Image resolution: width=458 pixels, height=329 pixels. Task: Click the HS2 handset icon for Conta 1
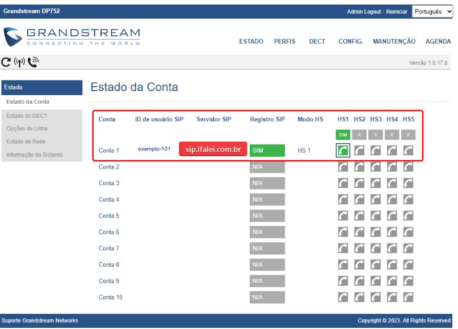(360, 151)
